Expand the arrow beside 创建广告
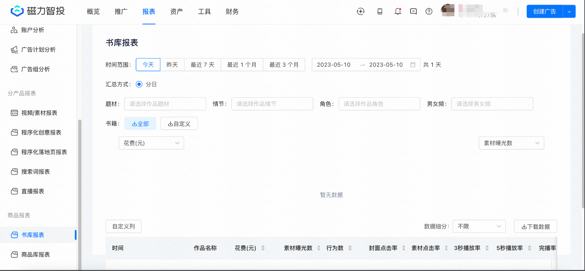This screenshot has height=271, width=585. (569, 11)
